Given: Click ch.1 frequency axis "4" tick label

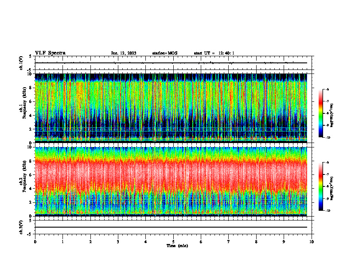Looking at the screenshot, I should 31,116.
